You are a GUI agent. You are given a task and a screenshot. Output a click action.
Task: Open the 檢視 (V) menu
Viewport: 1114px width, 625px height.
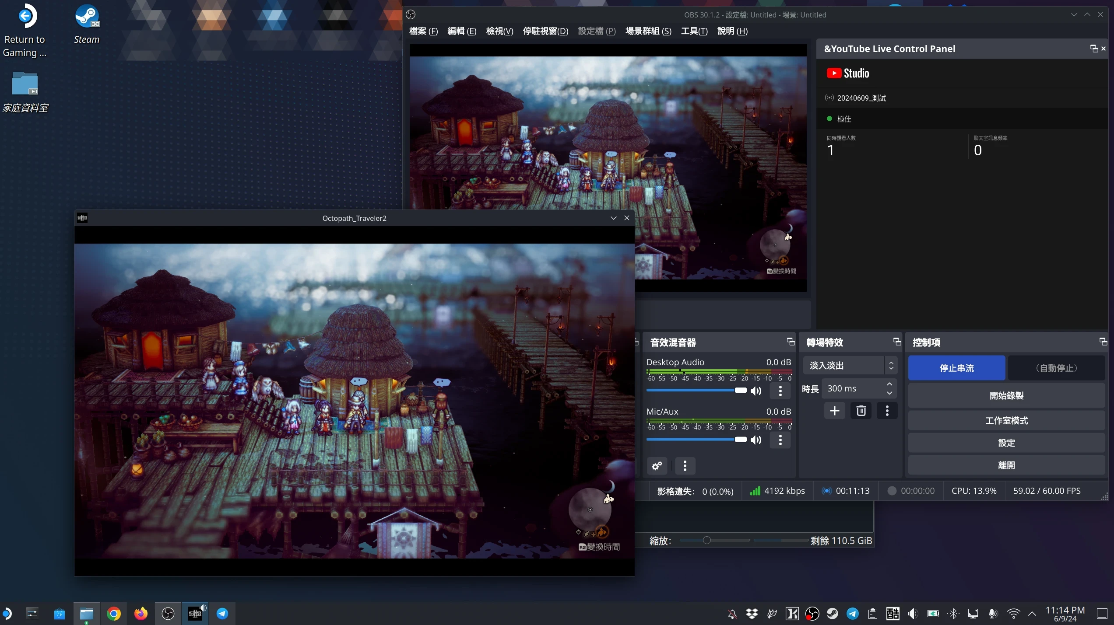coord(499,31)
